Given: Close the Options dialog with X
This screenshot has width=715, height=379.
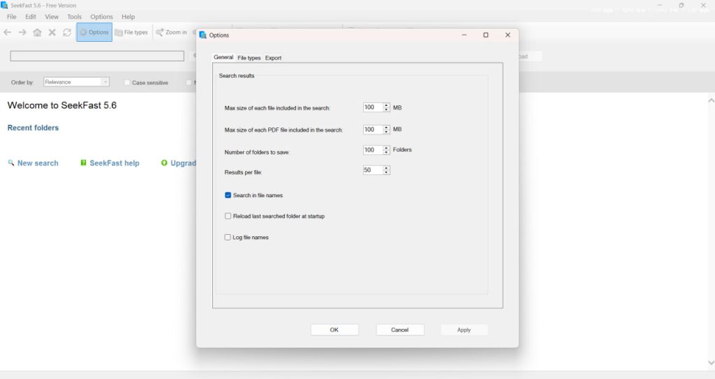Looking at the screenshot, I should tap(508, 35).
